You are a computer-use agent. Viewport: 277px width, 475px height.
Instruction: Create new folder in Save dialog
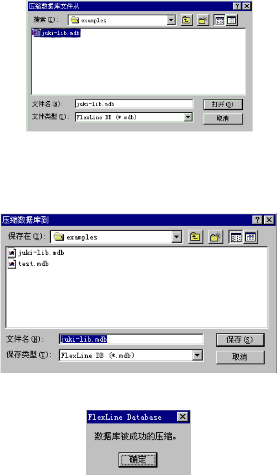(x=216, y=237)
